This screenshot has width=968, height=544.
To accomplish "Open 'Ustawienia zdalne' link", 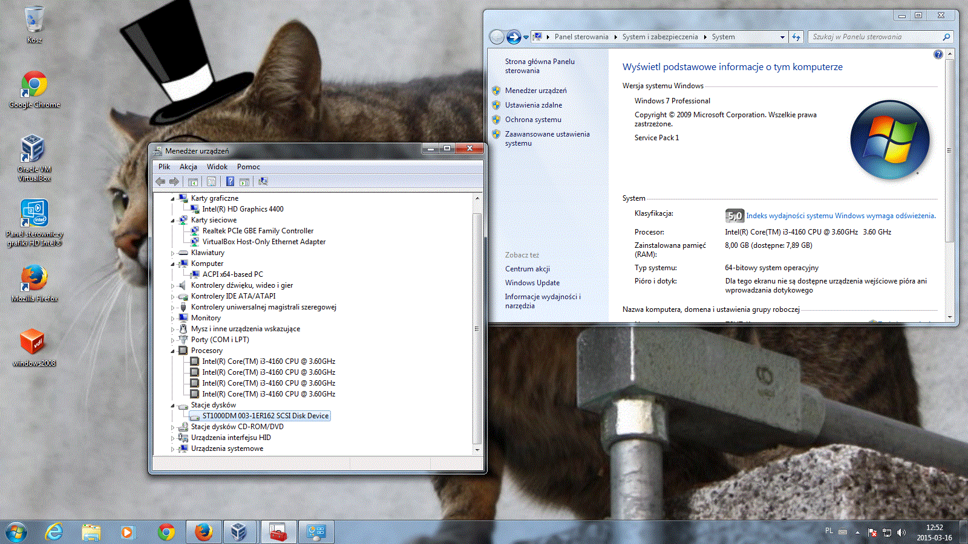I will tap(534, 105).
